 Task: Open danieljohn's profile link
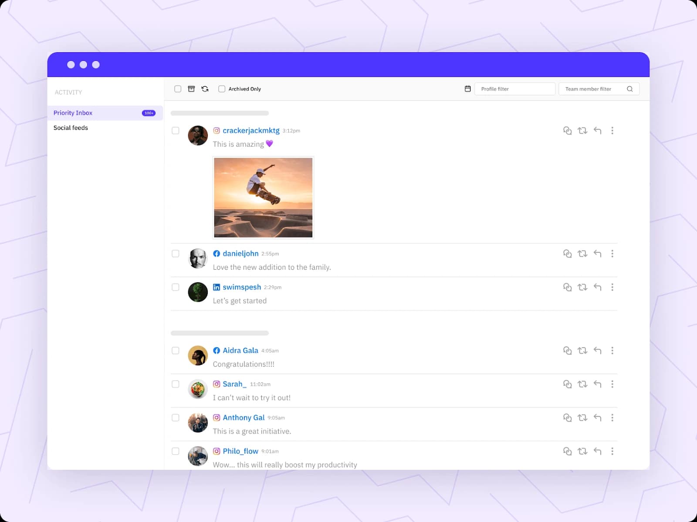click(241, 253)
